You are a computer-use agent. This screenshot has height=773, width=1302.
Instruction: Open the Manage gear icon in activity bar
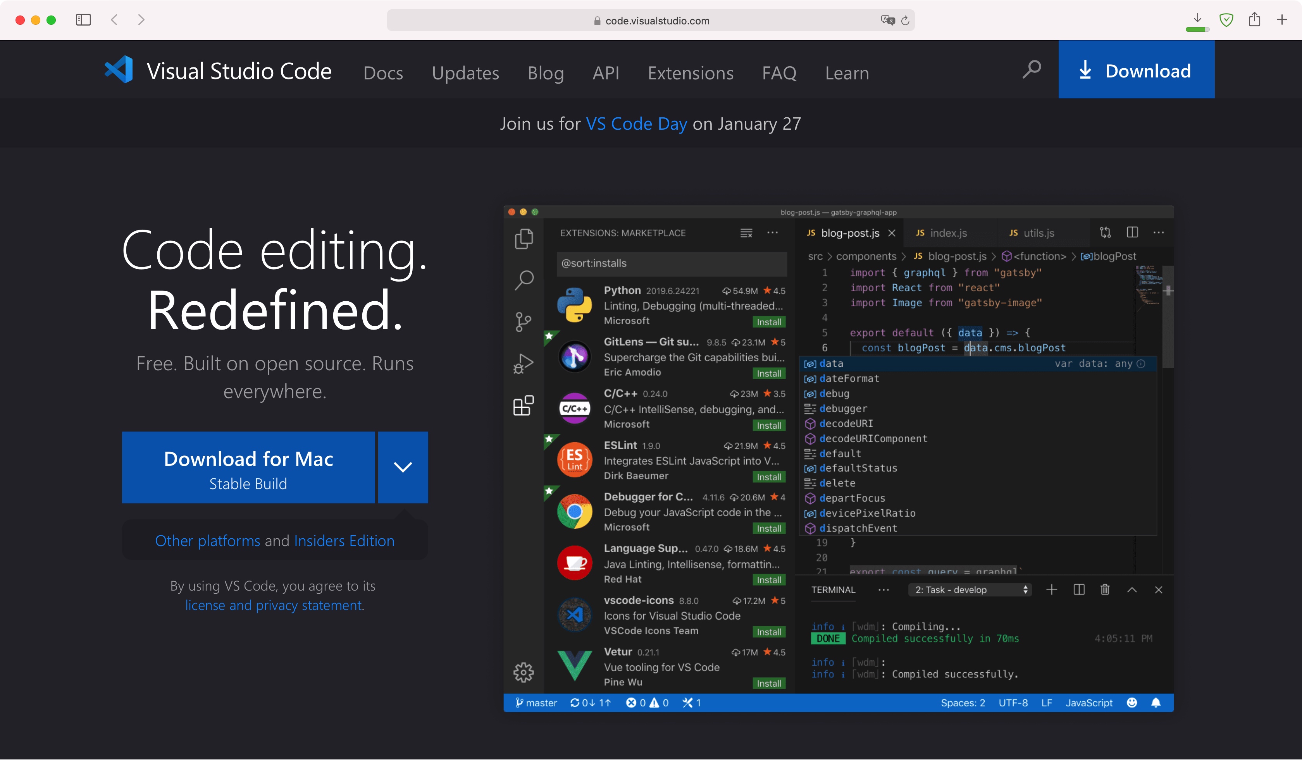tap(523, 672)
